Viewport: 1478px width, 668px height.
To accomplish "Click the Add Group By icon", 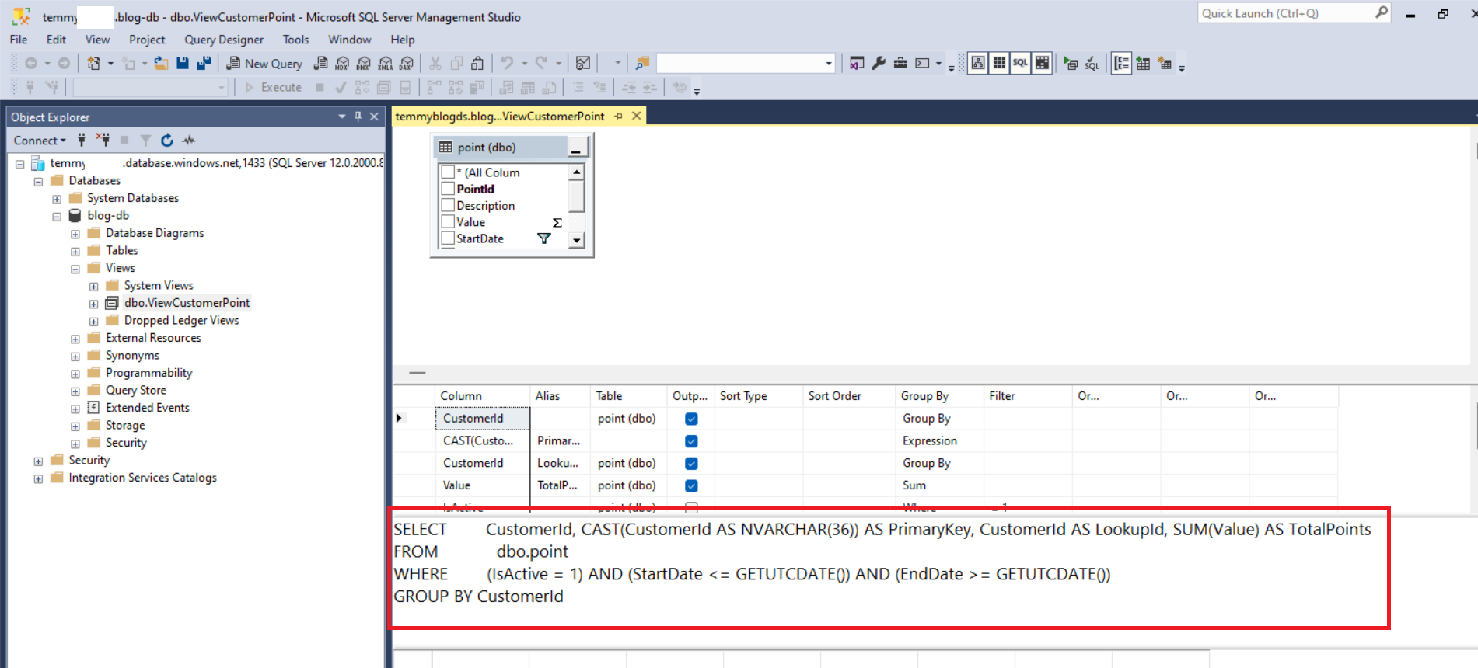I will [x=1121, y=64].
